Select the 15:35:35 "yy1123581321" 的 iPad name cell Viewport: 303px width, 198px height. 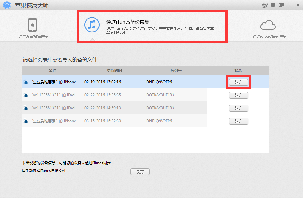click(53, 95)
